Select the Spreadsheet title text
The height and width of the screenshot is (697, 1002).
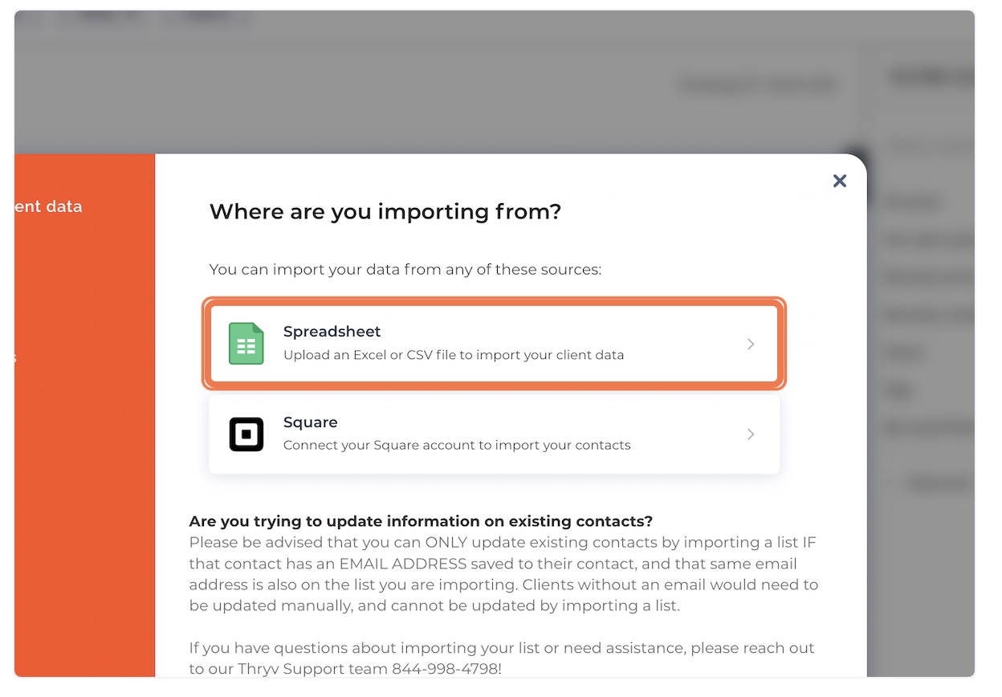(332, 332)
